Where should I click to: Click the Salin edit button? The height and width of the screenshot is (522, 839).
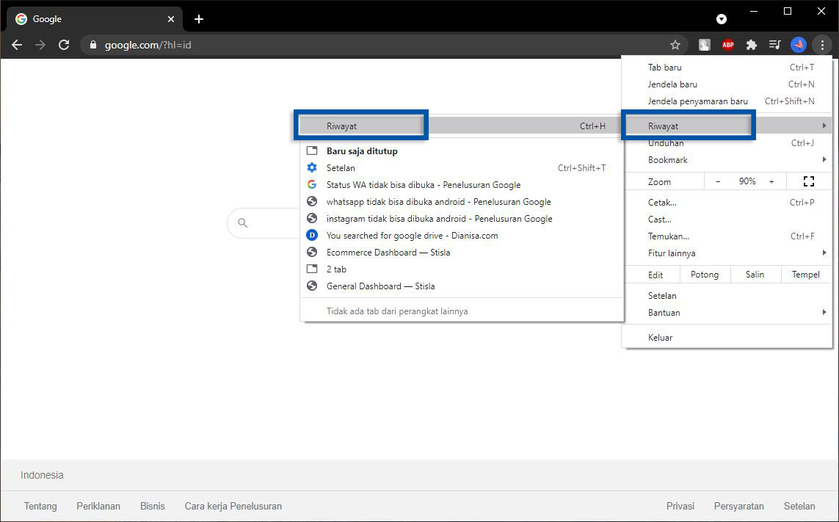click(x=755, y=275)
